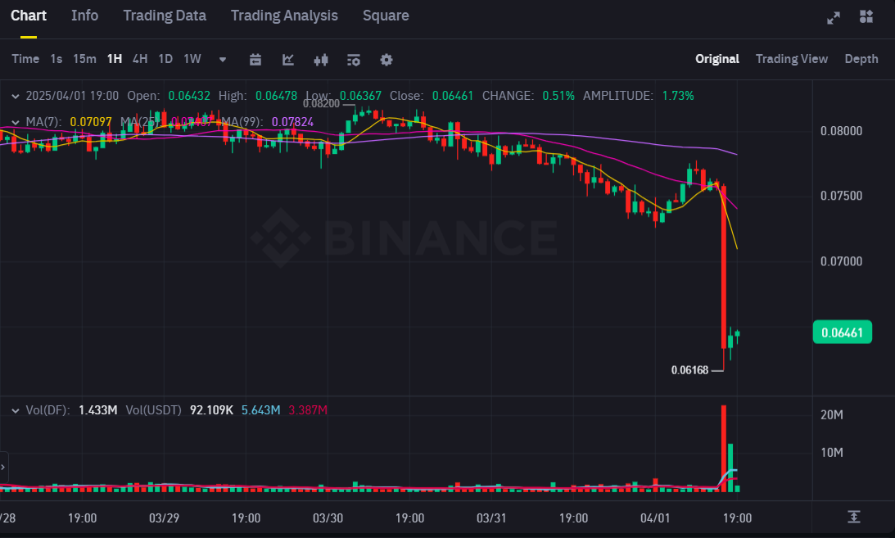Select the 1H interval
The width and height of the screenshot is (895, 538).
pos(115,59)
